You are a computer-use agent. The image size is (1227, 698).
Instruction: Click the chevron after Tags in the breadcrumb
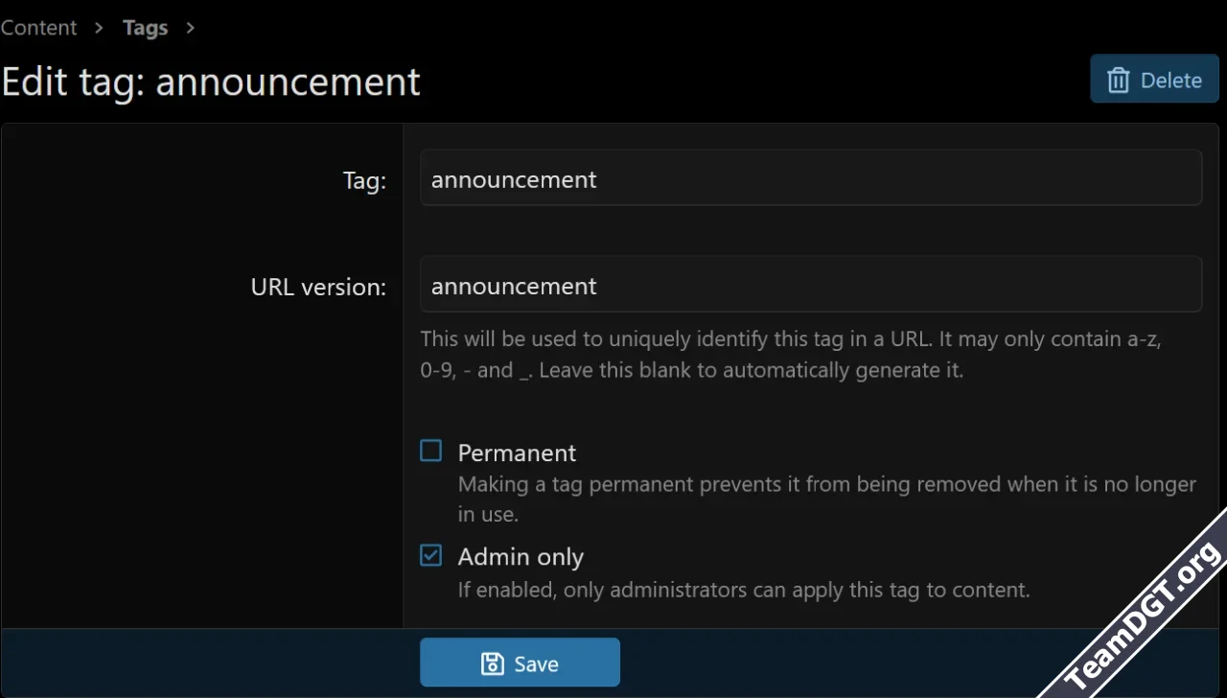(190, 28)
